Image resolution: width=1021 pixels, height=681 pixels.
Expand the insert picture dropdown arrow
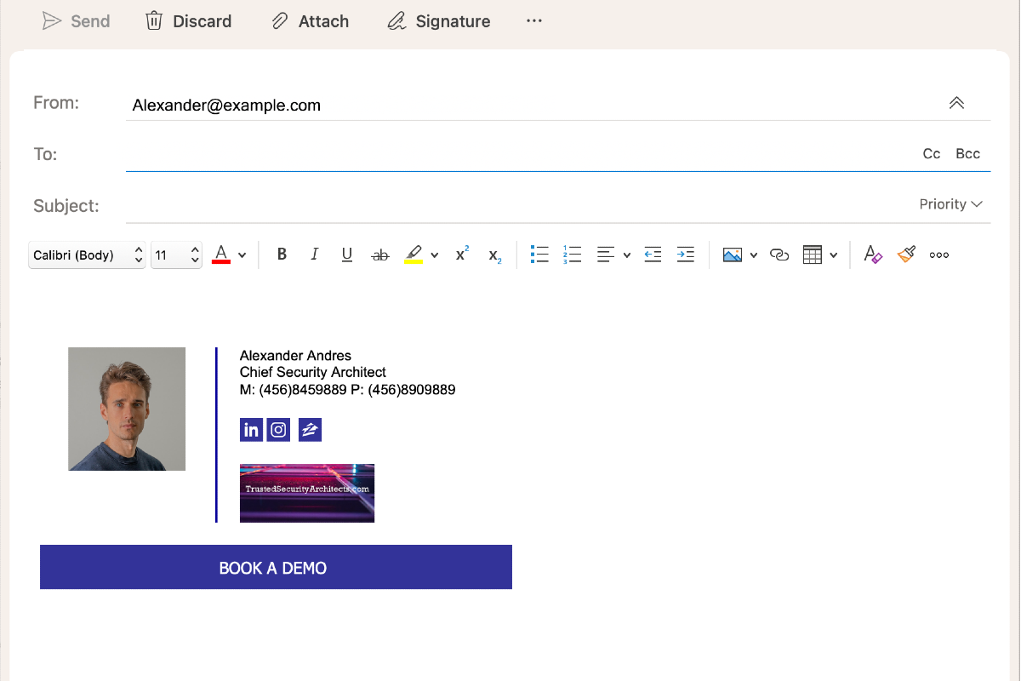(754, 255)
